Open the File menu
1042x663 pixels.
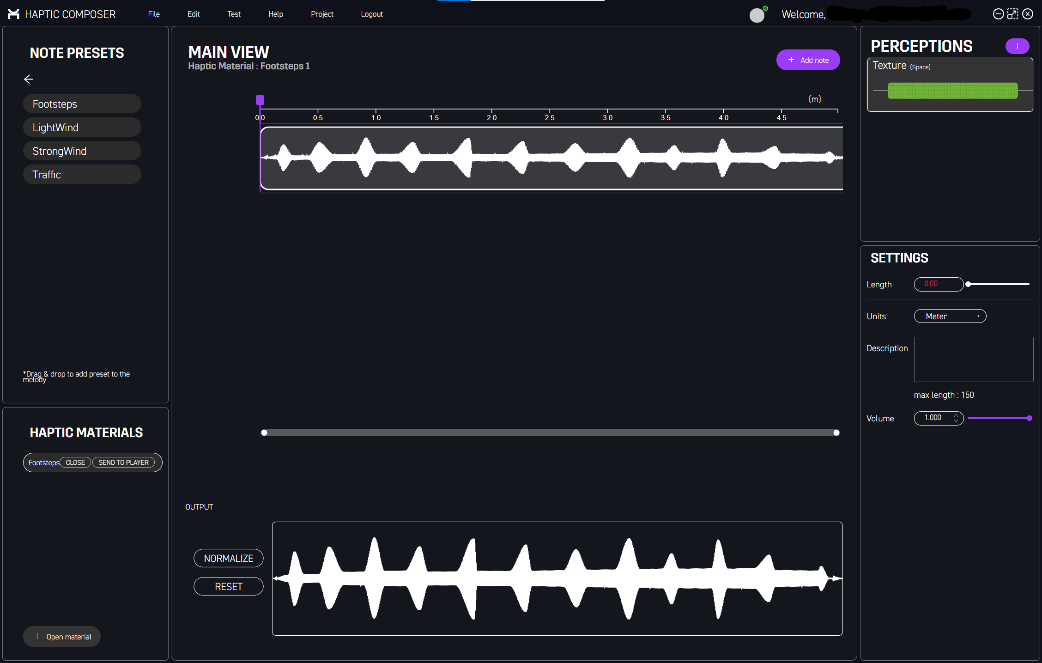click(x=153, y=14)
